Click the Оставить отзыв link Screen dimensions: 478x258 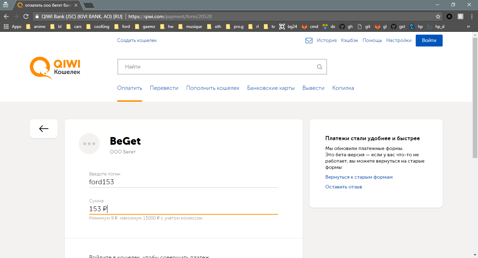[344, 187]
